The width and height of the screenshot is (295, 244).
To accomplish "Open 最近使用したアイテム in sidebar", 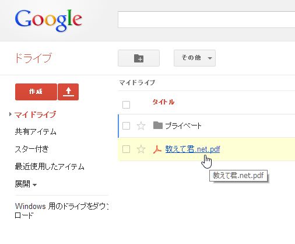I will coord(50,166).
